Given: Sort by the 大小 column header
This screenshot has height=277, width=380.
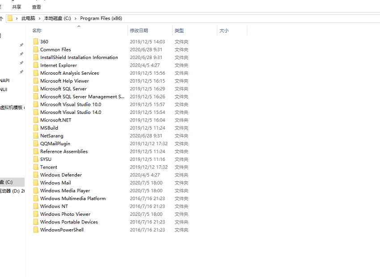Looking at the screenshot, I should (224, 30).
